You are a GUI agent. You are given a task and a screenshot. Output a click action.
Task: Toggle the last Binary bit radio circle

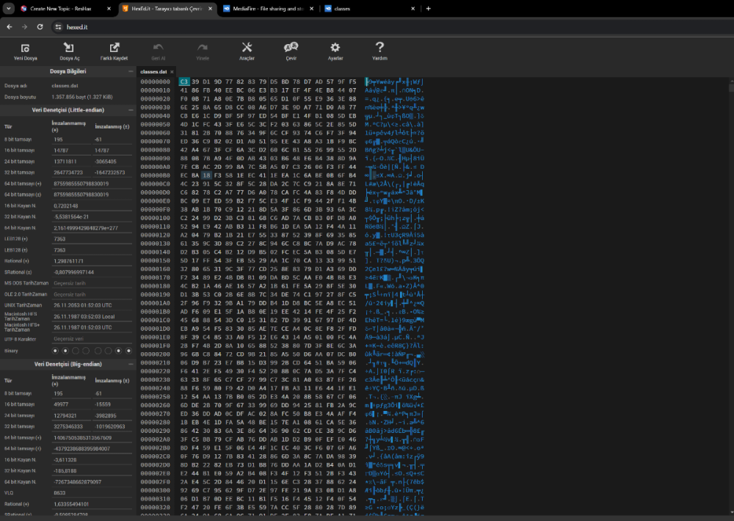tap(130, 351)
